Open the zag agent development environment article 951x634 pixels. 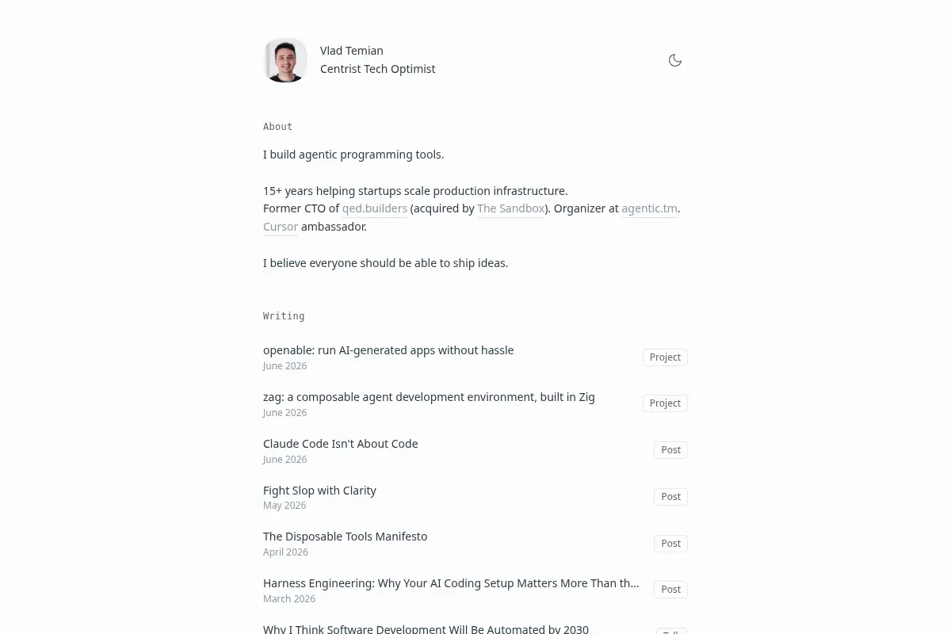click(429, 397)
